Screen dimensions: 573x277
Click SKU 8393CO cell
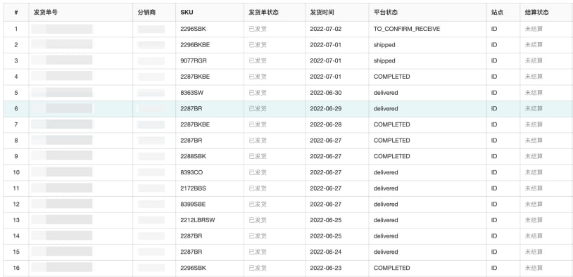click(x=191, y=172)
